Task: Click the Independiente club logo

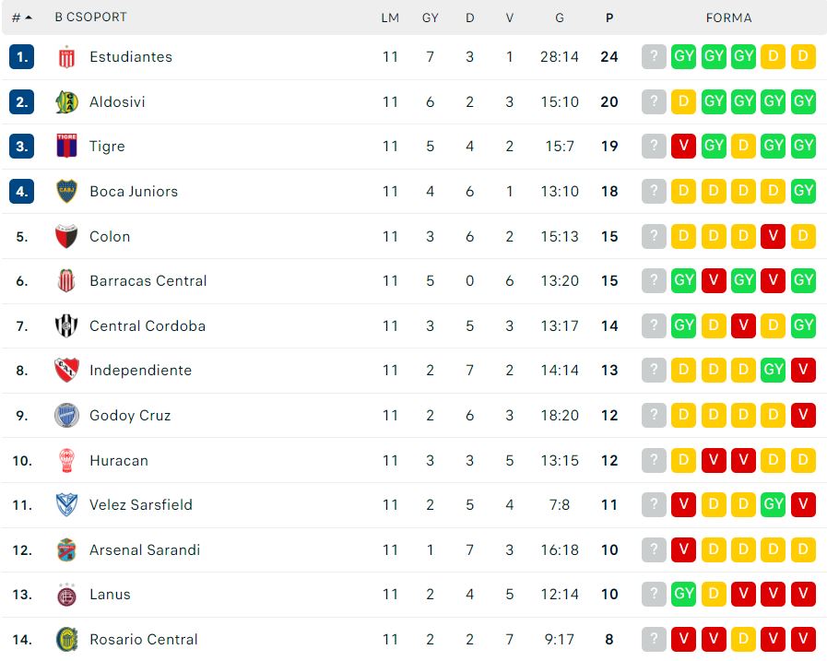Action: pos(66,371)
